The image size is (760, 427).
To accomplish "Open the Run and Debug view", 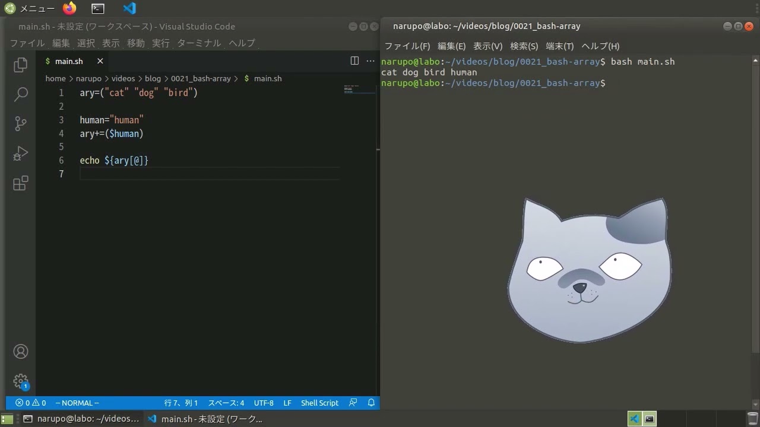I will point(21,154).
